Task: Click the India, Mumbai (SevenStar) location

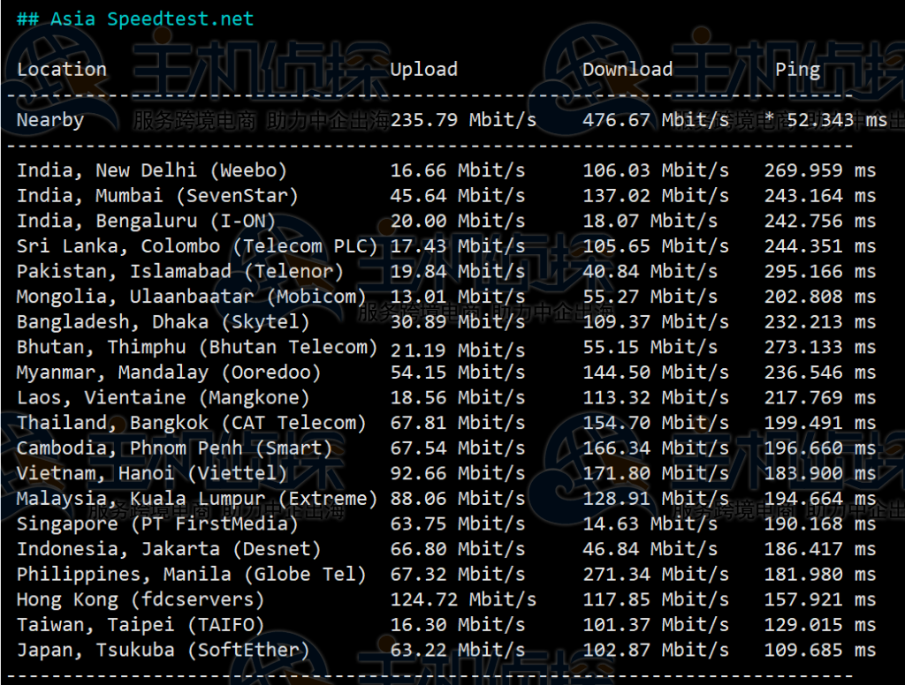Action: pos(157,195)
